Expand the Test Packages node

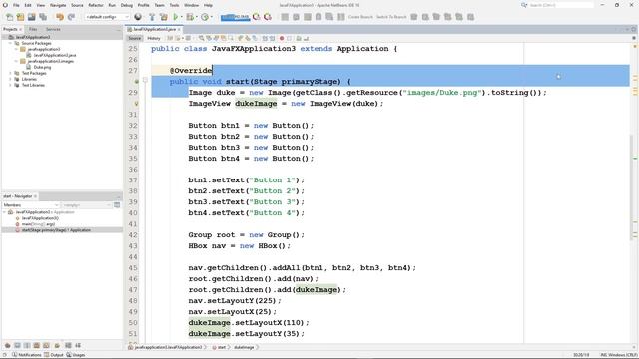(x=10, y=73)
